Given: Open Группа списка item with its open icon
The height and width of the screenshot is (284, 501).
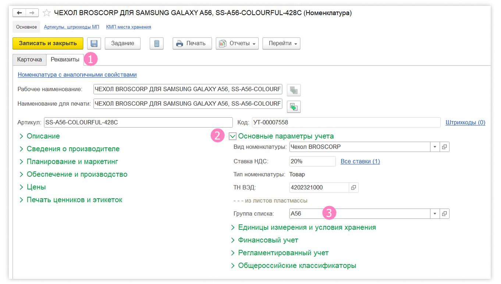Looking at the screenshot, I should (x=444, y=214).
